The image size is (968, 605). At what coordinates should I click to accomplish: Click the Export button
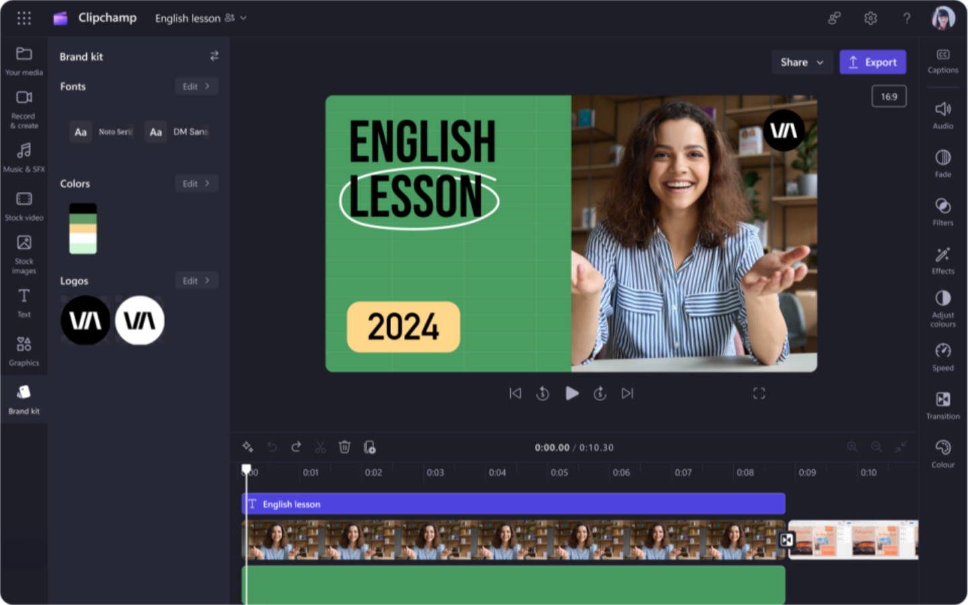872,62
